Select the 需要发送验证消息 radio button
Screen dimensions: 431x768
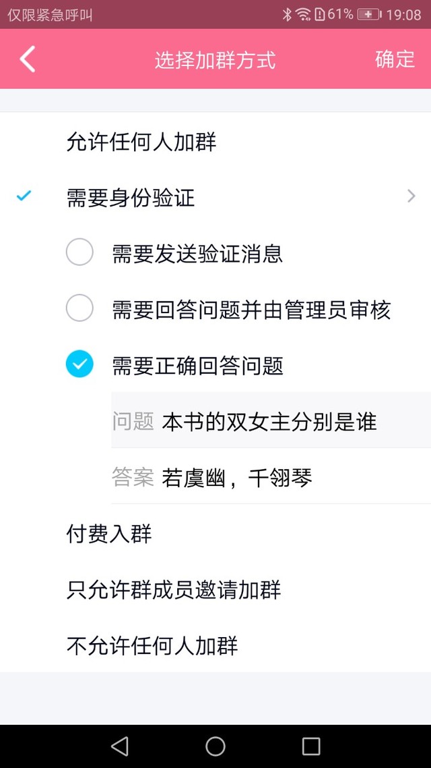click(79, 252)
